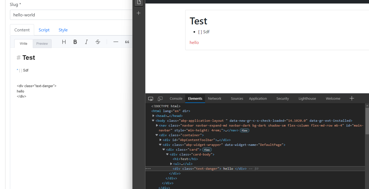
Task: Activate the inspect element cursor in DevTools
Action: click(151, 99)
